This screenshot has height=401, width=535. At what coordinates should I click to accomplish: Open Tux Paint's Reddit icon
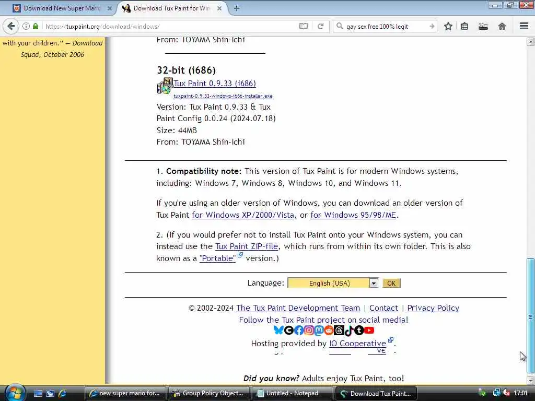(329, 330)
